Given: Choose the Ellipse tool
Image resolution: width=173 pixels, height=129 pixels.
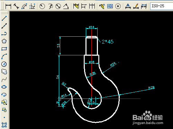Looking at the screenshot, I should tap(4, 87).
